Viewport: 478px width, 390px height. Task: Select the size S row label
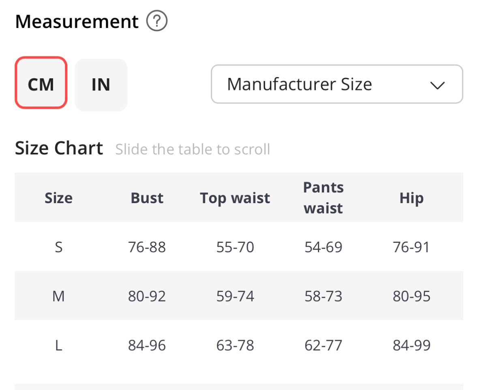(x=58, y=247)
